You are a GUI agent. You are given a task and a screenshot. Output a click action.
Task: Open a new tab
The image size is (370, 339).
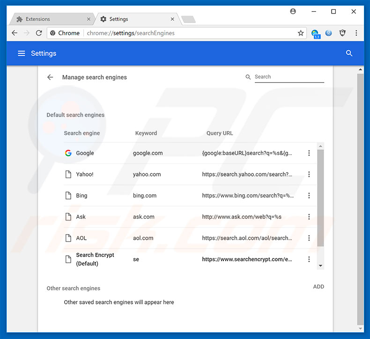[189, 19]
